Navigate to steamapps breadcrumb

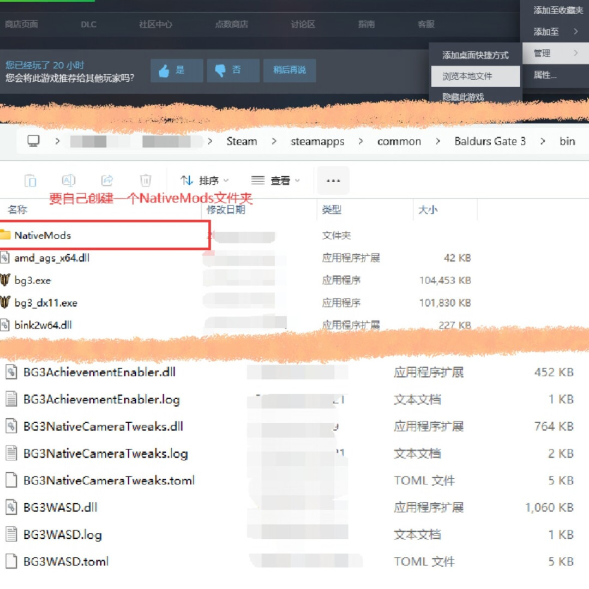point(317,142)
